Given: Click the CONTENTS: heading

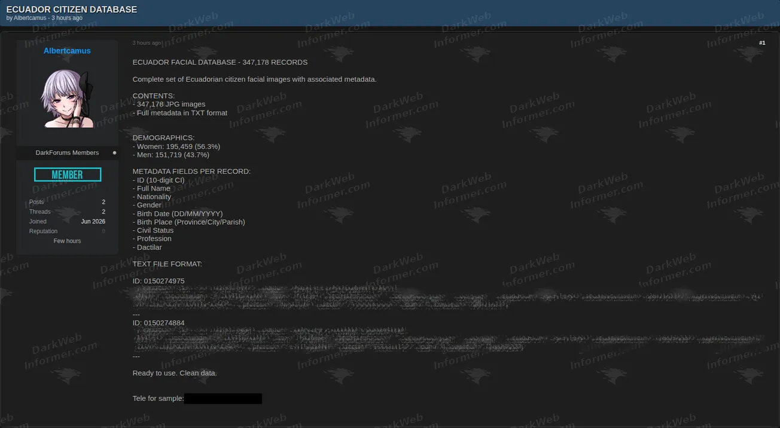Looking at the screenshot, I should (154, 96).
